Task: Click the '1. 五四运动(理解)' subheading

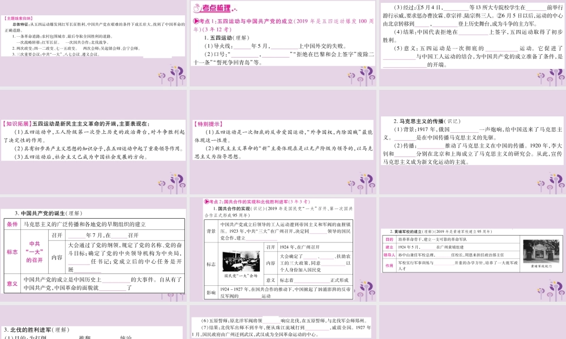Action: [x=227, y=38]
